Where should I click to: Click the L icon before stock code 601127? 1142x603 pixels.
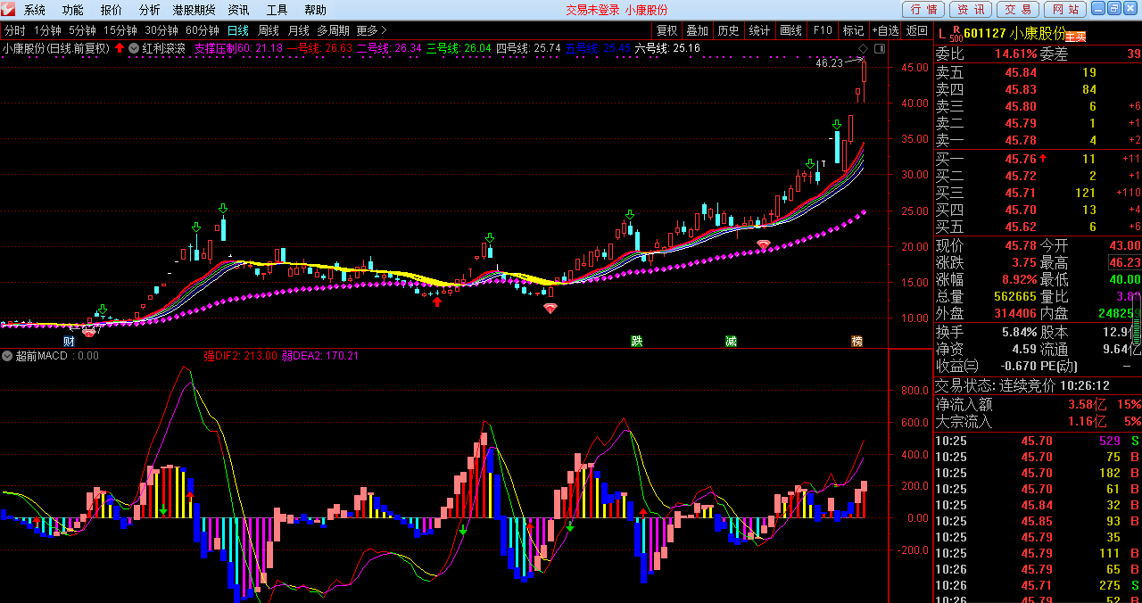(941, 33)
